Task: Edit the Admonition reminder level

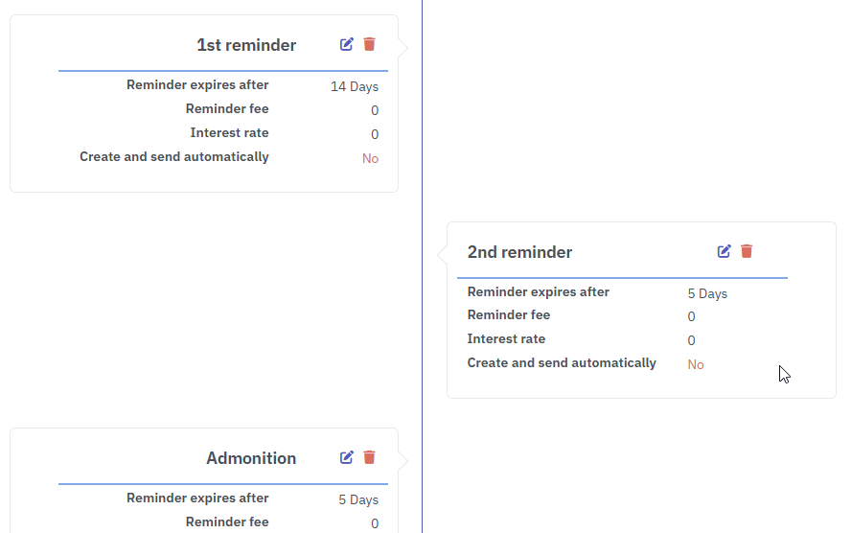Action: click(x=346, y=457)
